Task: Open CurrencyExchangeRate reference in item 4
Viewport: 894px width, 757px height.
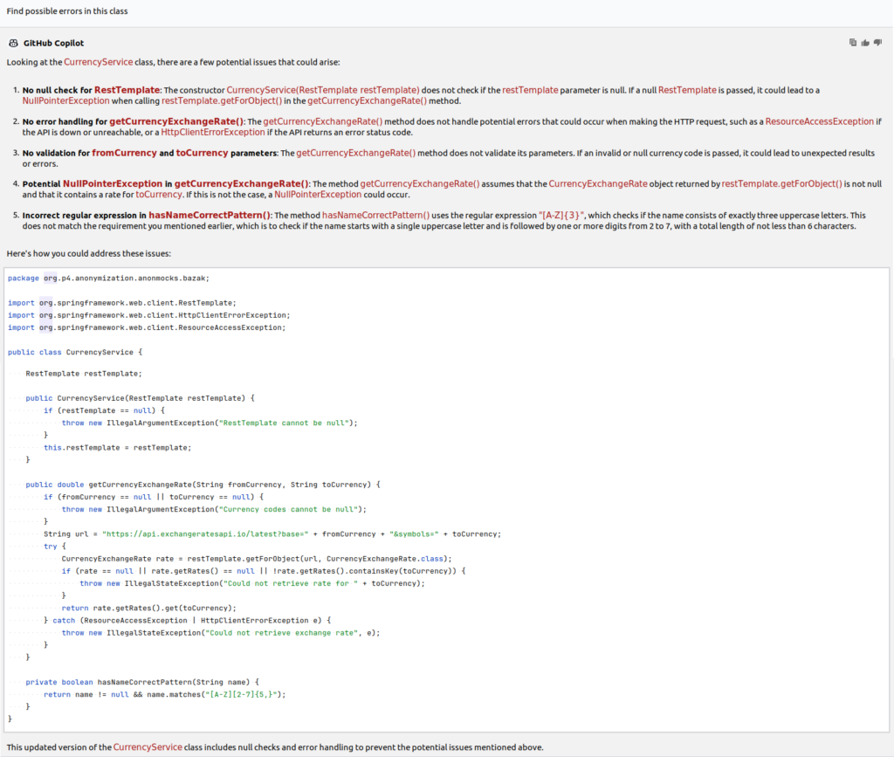Action: (598, 183)
